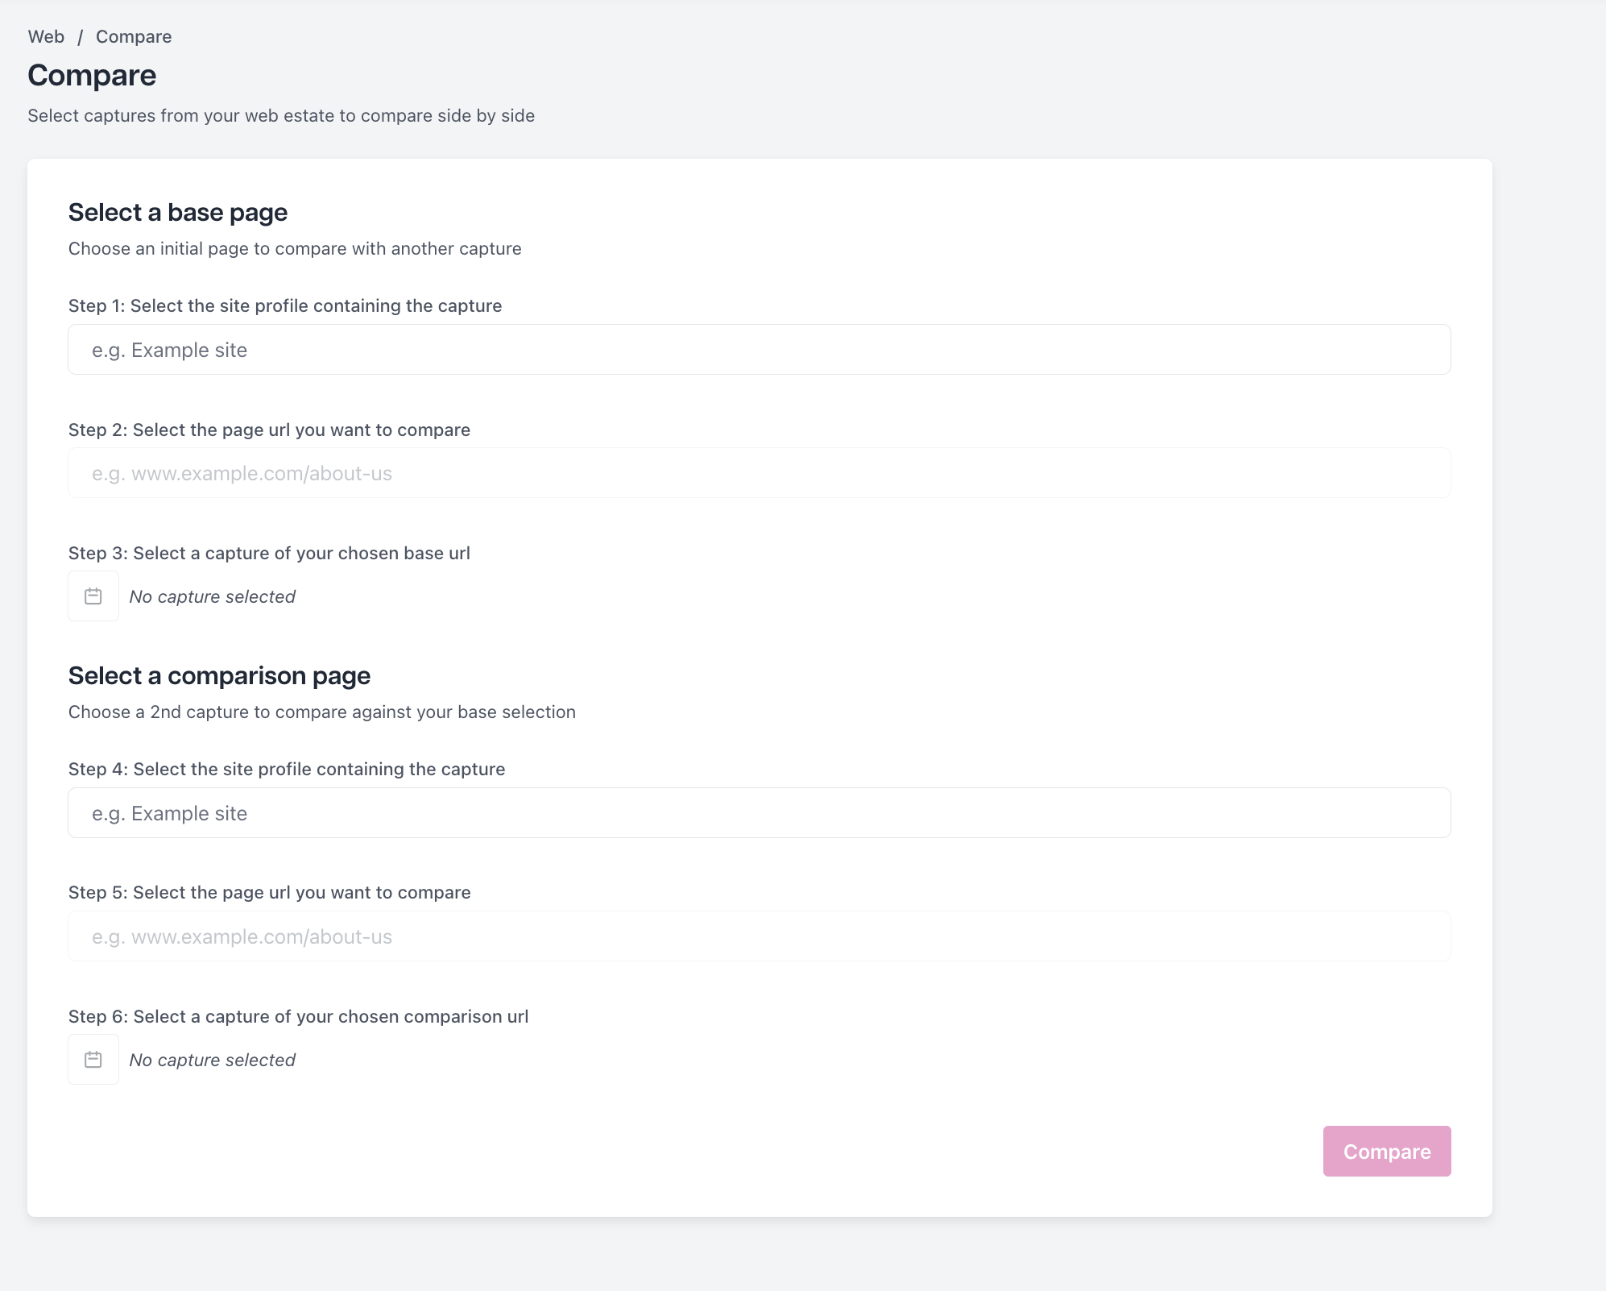Open the Step 2 base page url field
This screenshot has height=1291, width=1606.
coord(760,473)
